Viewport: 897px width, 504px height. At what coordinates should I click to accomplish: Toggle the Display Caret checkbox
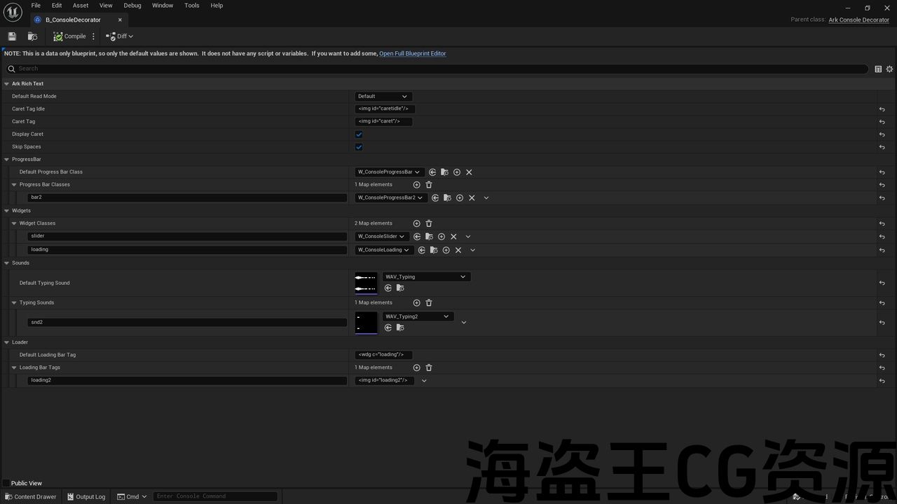point(359,134)
